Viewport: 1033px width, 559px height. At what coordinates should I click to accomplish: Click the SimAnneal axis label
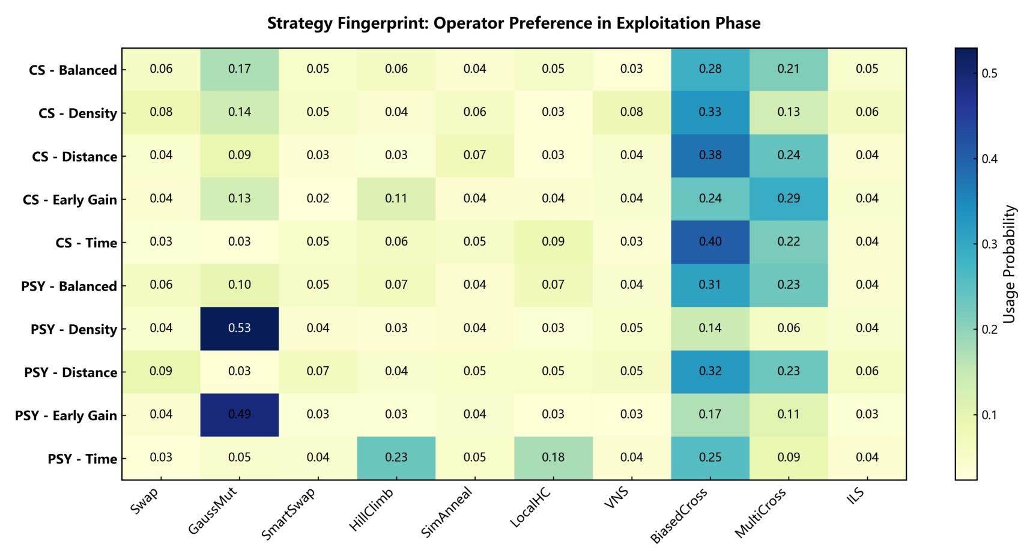(x=447, y=512)
